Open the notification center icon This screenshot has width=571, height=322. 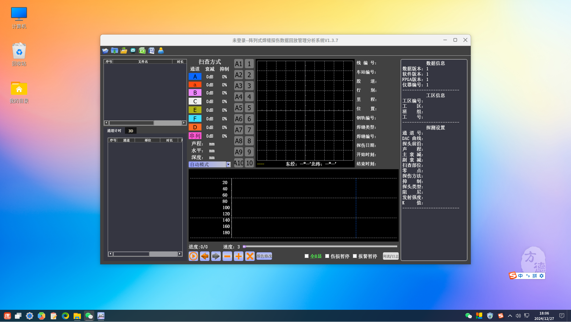[562, 316]
